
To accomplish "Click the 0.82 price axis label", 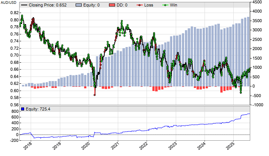I will 14,13.
